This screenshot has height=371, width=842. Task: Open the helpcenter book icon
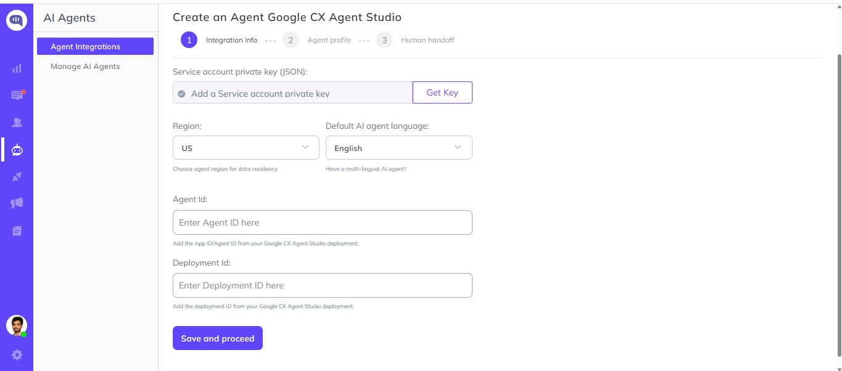[17, 230]
